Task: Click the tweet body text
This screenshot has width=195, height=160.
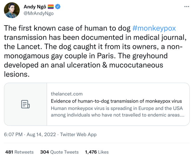Action: coord(95,51)
